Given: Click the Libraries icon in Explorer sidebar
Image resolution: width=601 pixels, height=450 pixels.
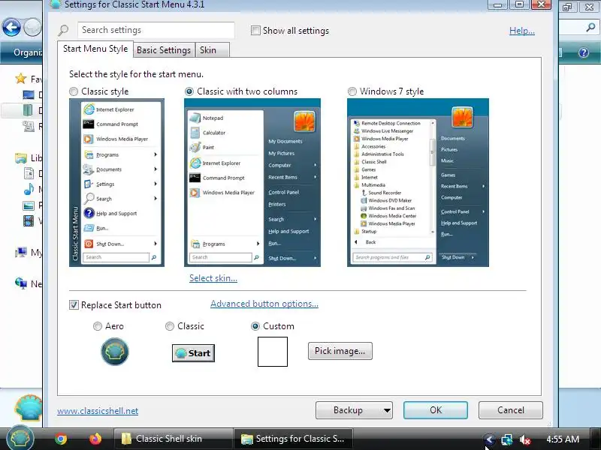Looking at the screenshot, I should click(21, 157).
